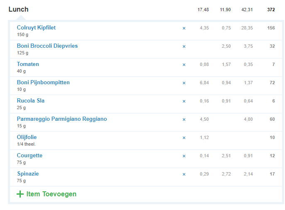Click the Lunch meal heading
Viewport: 285px width, 210px height.
click(18, 9)
